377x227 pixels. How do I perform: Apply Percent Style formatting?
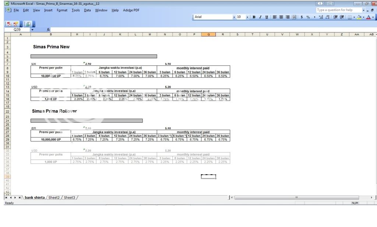click(x=308, y=17)
